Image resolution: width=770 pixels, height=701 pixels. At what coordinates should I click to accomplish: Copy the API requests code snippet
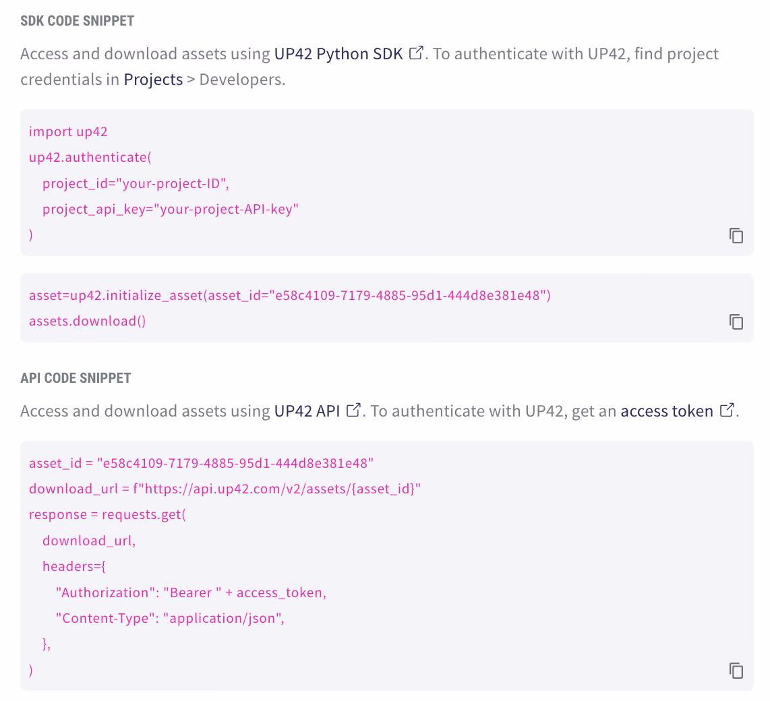point(736,671)
